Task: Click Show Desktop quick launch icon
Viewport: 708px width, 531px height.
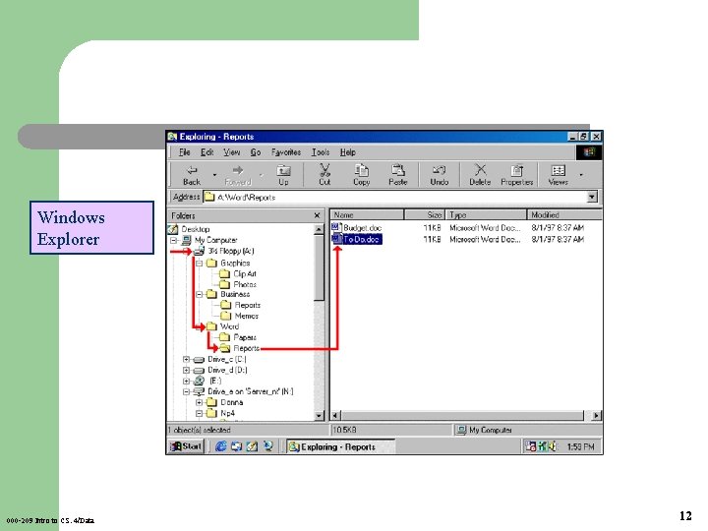Action: click(252, 446)
